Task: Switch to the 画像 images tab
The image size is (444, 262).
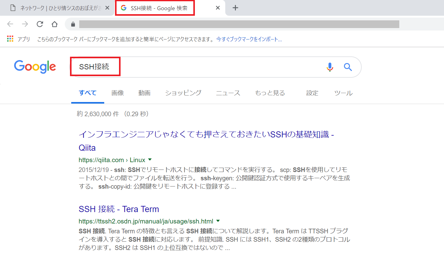Action: [x=117, y=93]
